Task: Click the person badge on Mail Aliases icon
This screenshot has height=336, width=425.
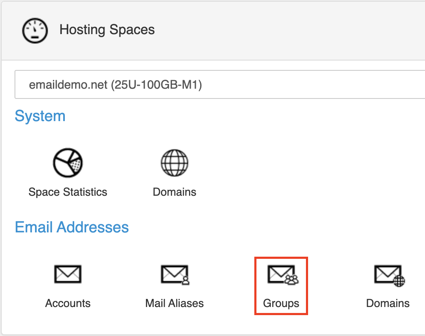Action: (x=185, y=280)
